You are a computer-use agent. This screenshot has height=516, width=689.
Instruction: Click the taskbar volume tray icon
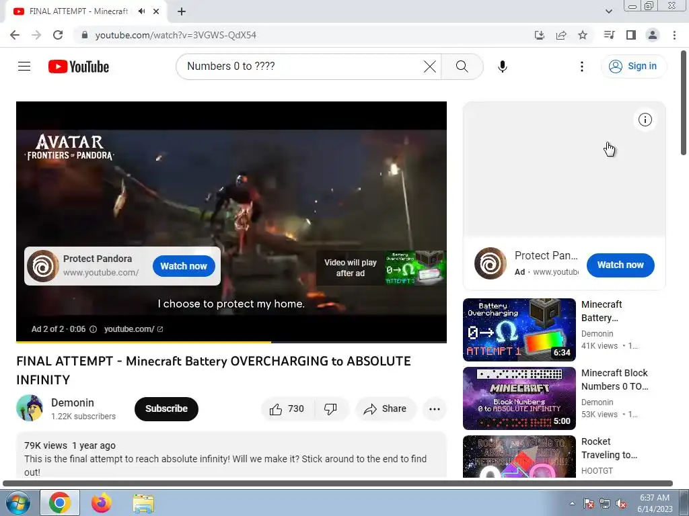click(x=621, y=504)
